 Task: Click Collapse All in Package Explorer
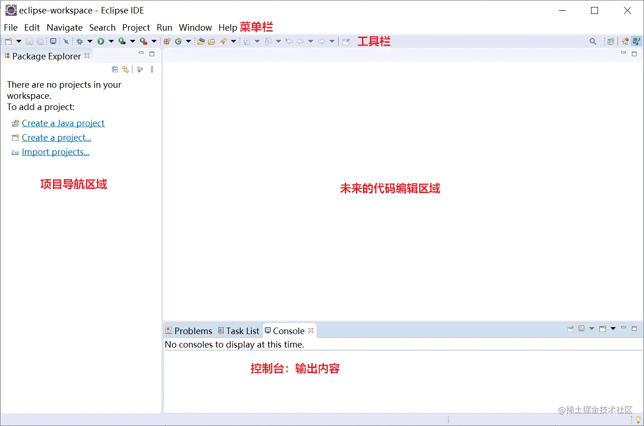coord(115,70)
